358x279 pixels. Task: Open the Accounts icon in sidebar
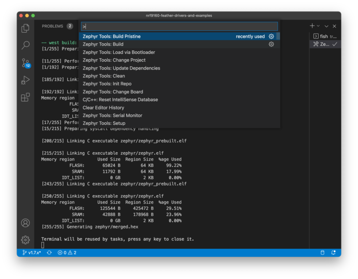point(26,223)
